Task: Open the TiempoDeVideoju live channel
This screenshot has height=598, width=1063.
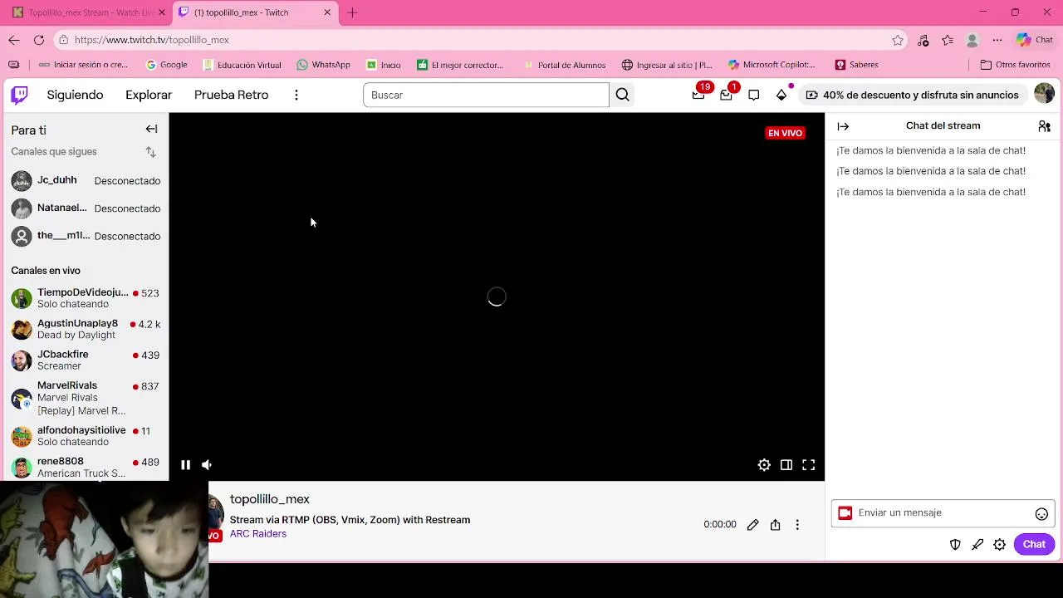Action: click(x=85, y=298)
